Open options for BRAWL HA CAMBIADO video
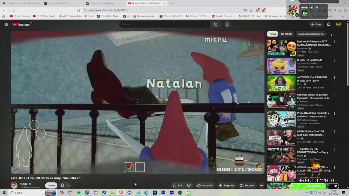The image size is (349, 196). click(334, 60)
